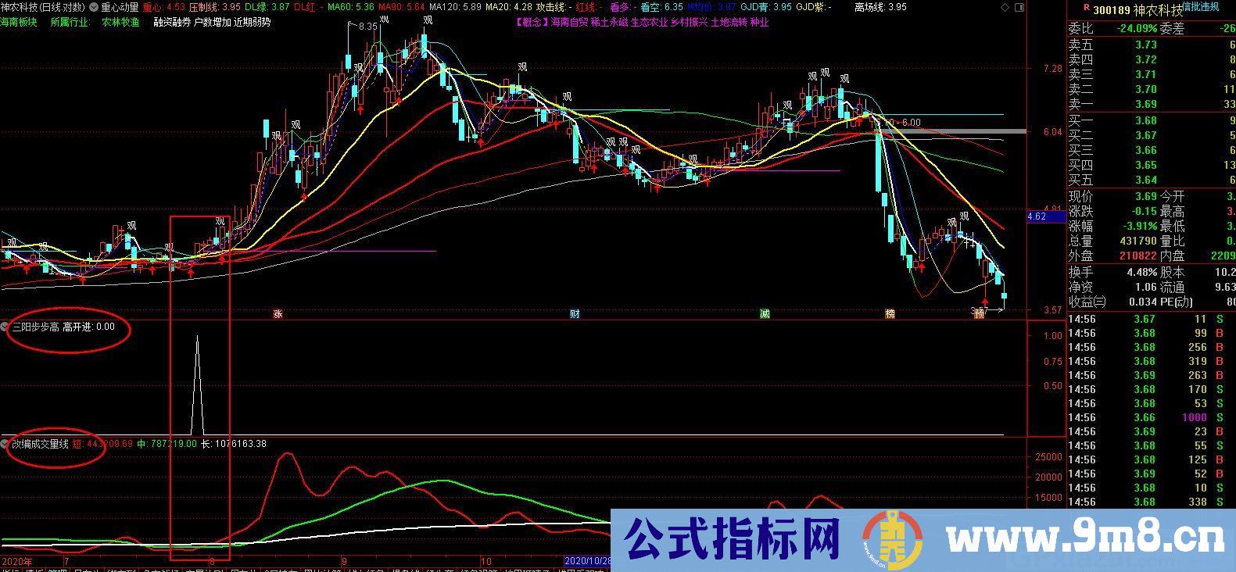Collapse the 改编成交量线 indicator panel toggle
Screen dimensions: 1236x572
(5, 443)
